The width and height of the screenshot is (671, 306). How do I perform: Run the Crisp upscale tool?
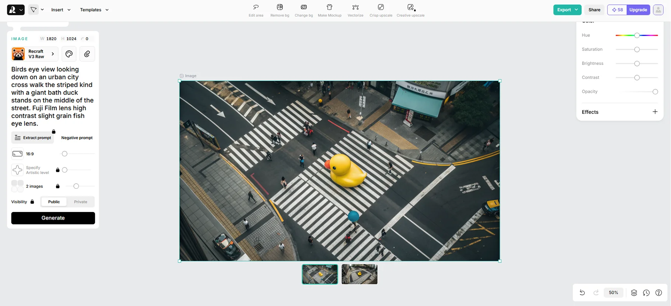pos(381,10)
